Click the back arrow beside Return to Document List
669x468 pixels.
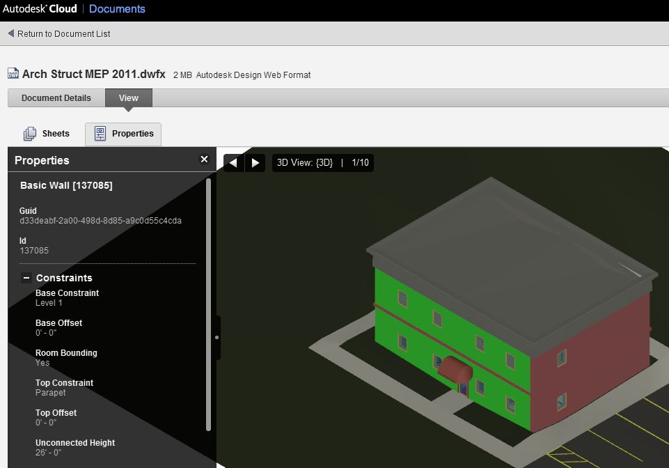[x=11, y=33]
